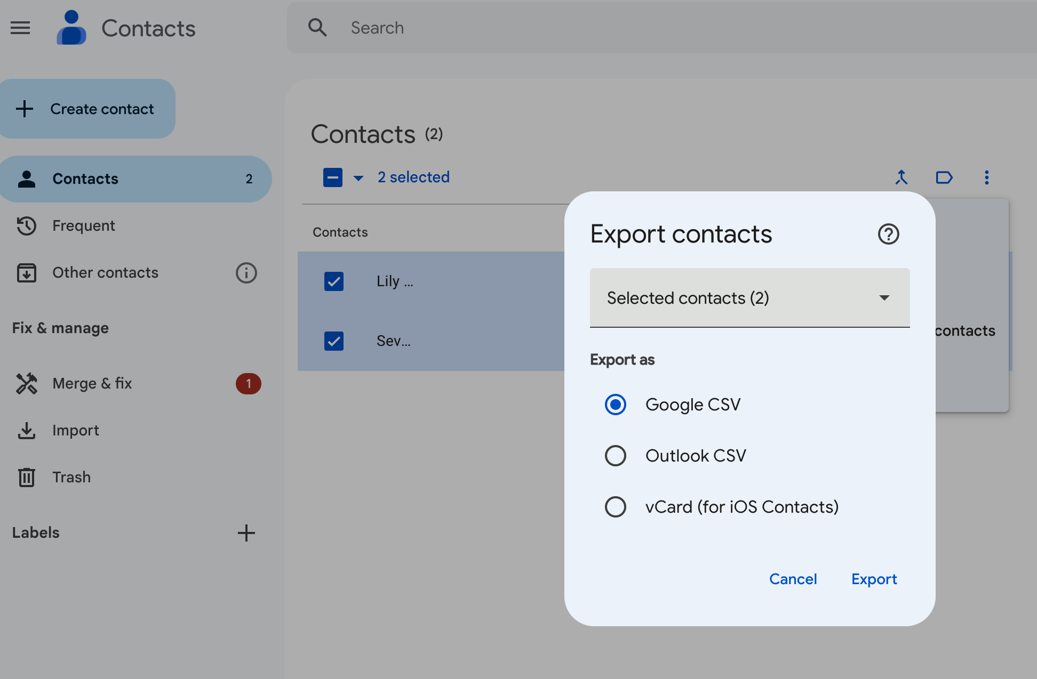Click the Merge selected contacts icon

click(901, 177)
